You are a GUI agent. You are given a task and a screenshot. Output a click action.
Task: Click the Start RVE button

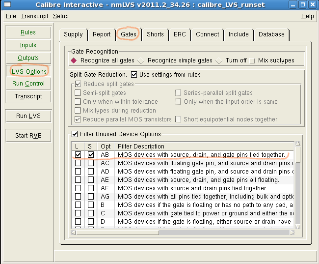[28, 135]
